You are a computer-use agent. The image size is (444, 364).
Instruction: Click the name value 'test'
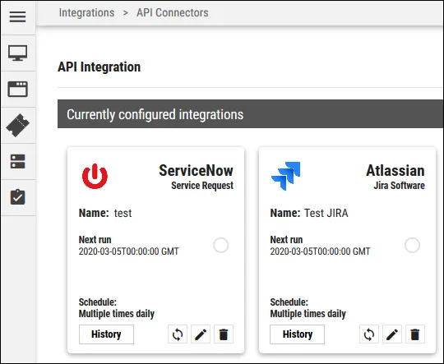coord(123,213)
